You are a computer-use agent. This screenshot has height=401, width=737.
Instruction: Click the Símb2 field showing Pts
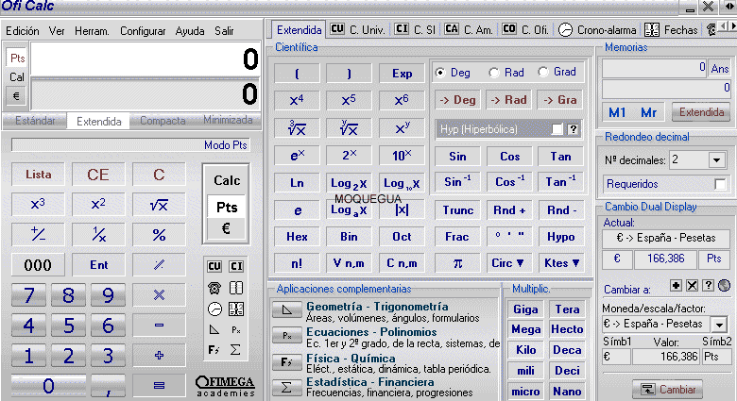pos(717,357)
